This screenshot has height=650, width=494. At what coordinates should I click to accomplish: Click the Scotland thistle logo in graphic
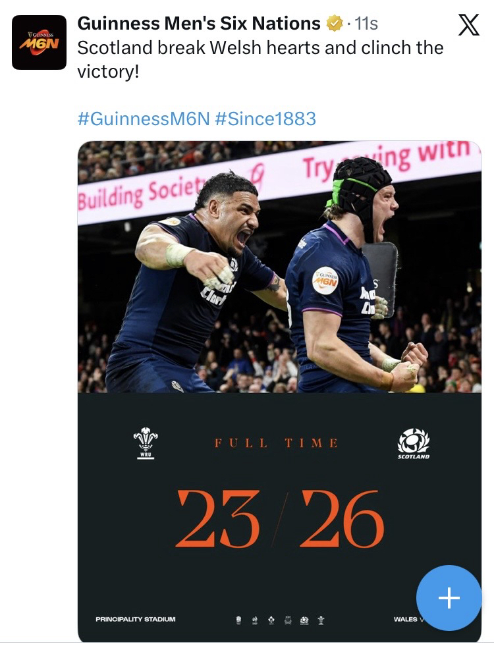click(x=413, y=443)
